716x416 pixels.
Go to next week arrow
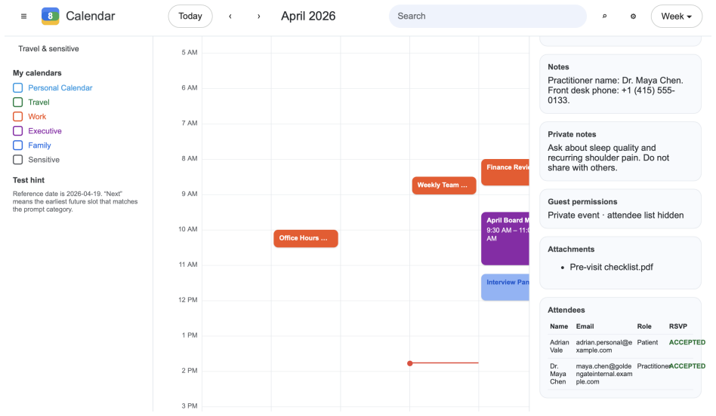click(259, 17)
